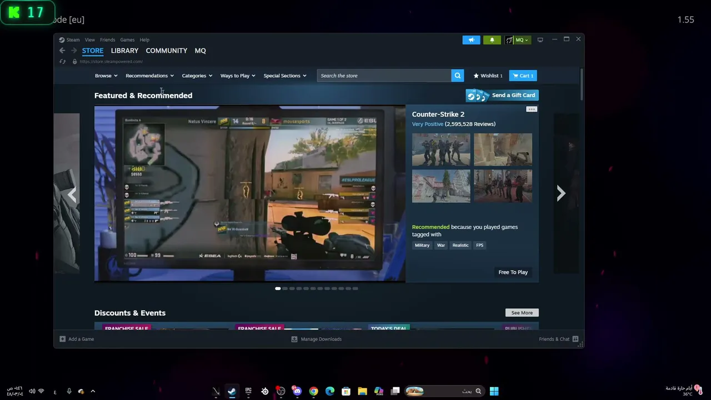Click the magnifier search button in store
Screen dimensions: 711x400
tap(458, 76)
